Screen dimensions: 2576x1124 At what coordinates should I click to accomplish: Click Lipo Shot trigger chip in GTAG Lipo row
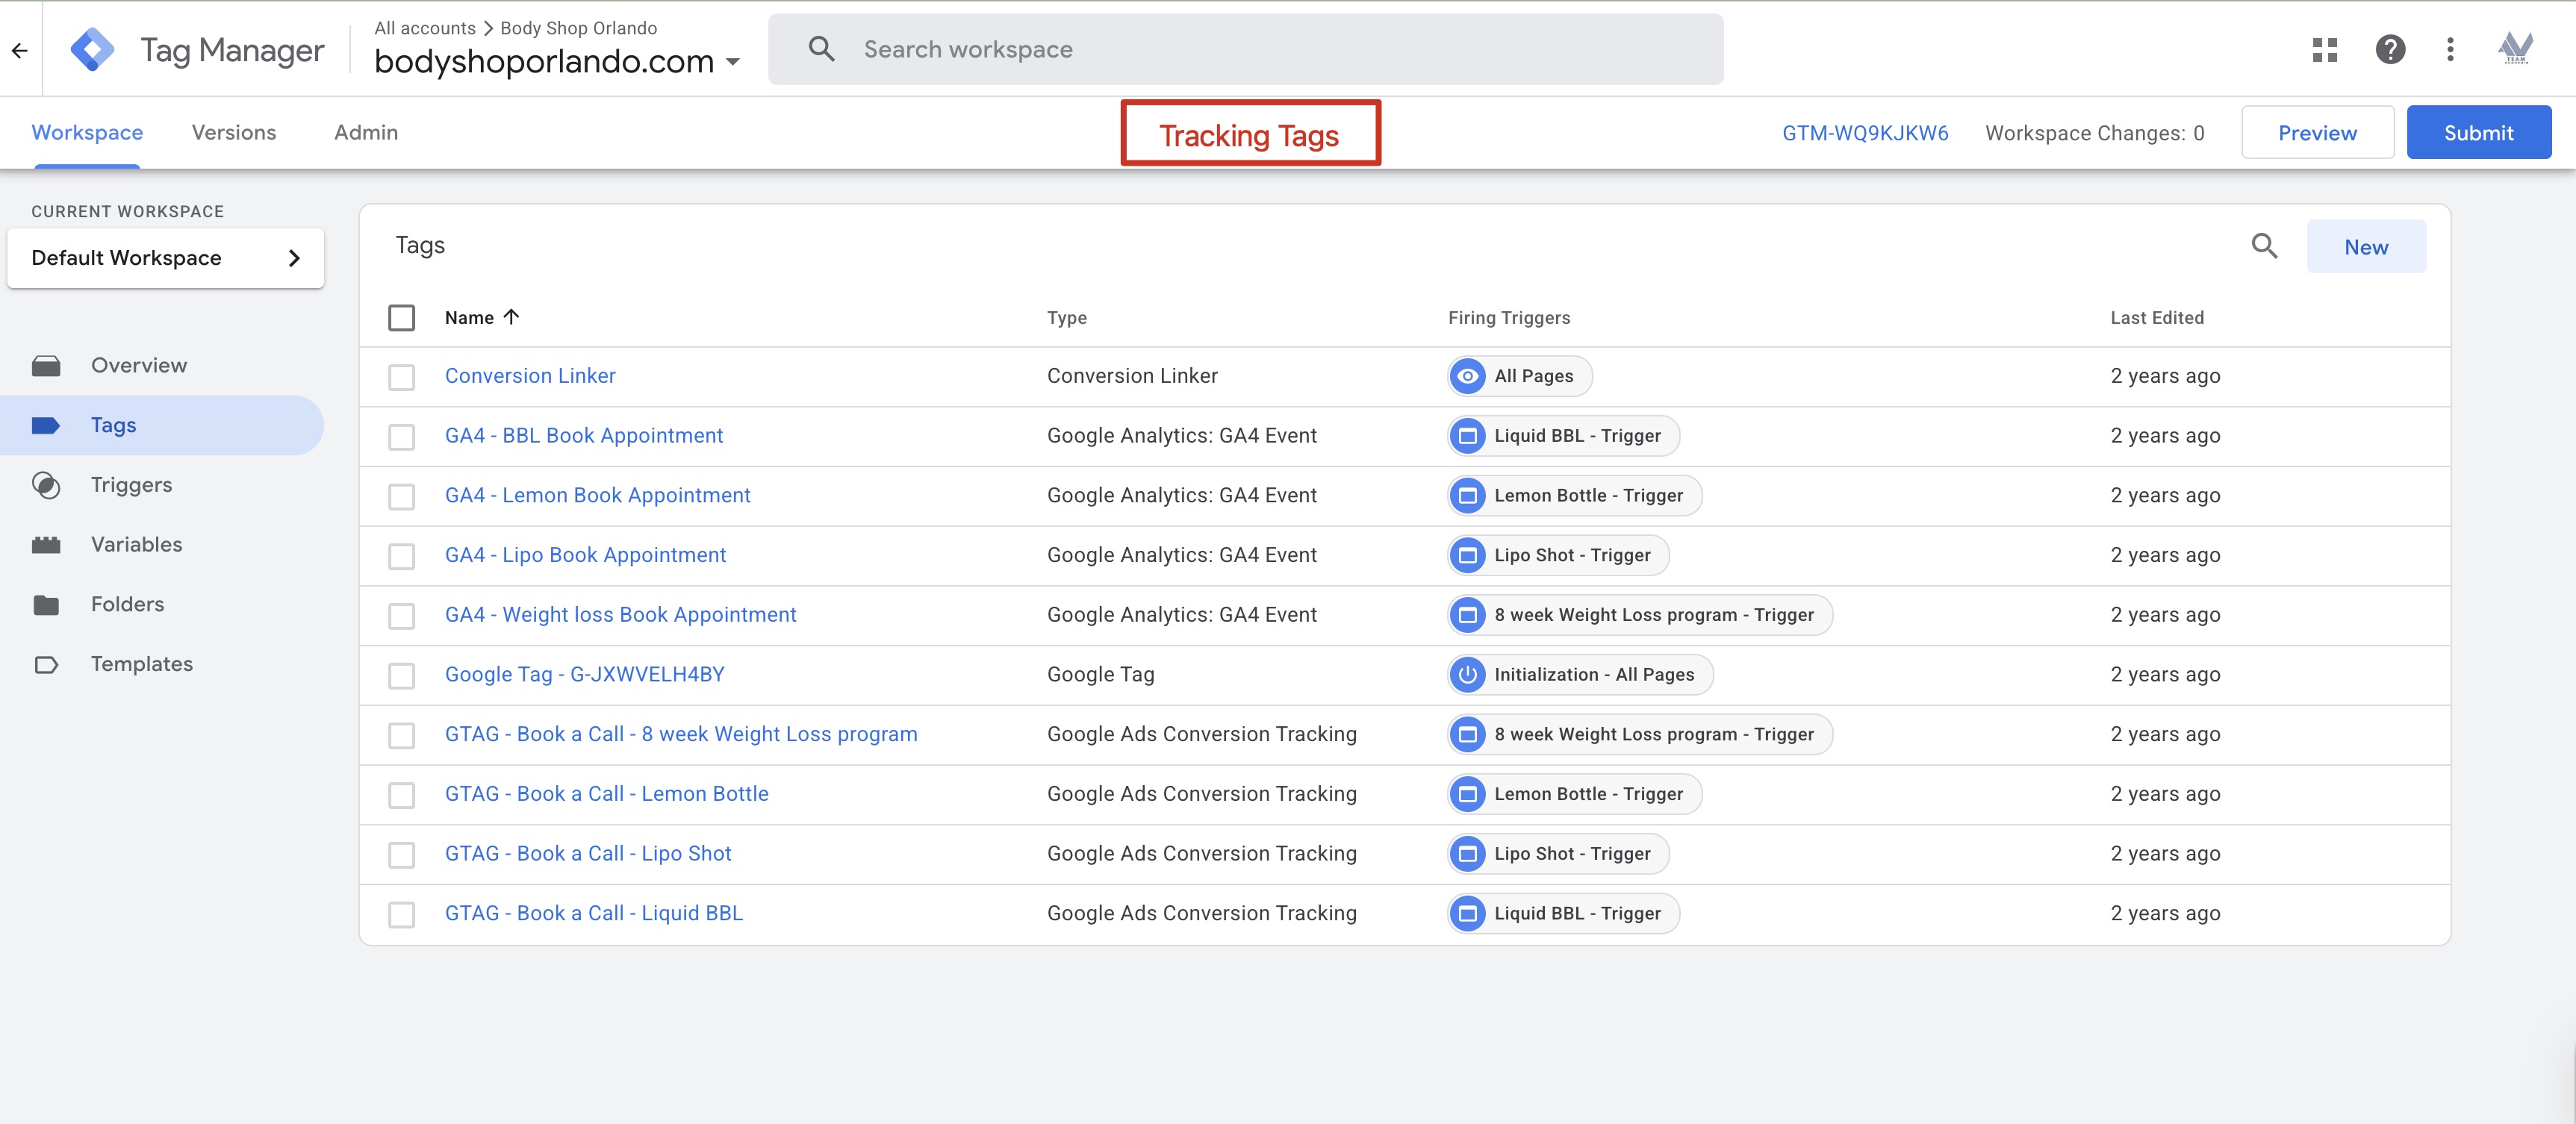(1559, 854)
